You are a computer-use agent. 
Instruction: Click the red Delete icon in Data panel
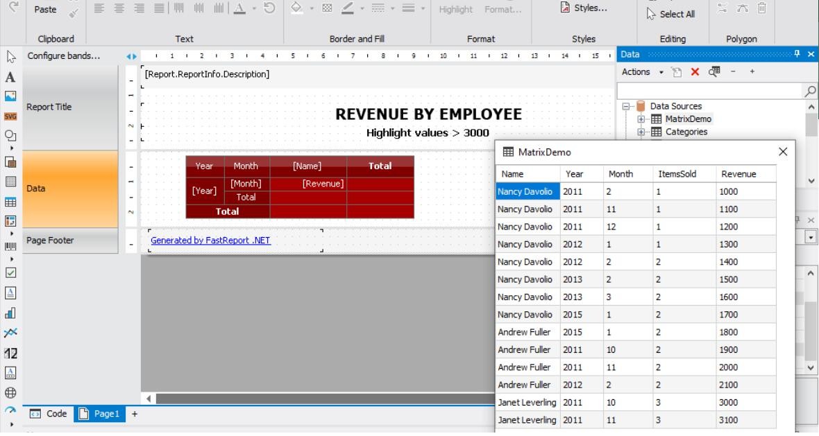click(x=695, y=72)
